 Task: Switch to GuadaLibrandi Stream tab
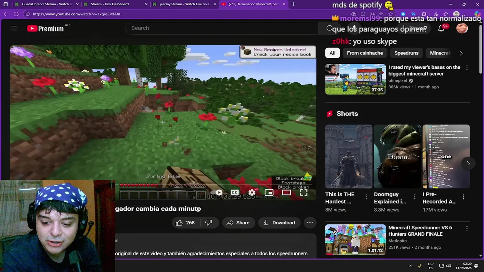(47, 4)
